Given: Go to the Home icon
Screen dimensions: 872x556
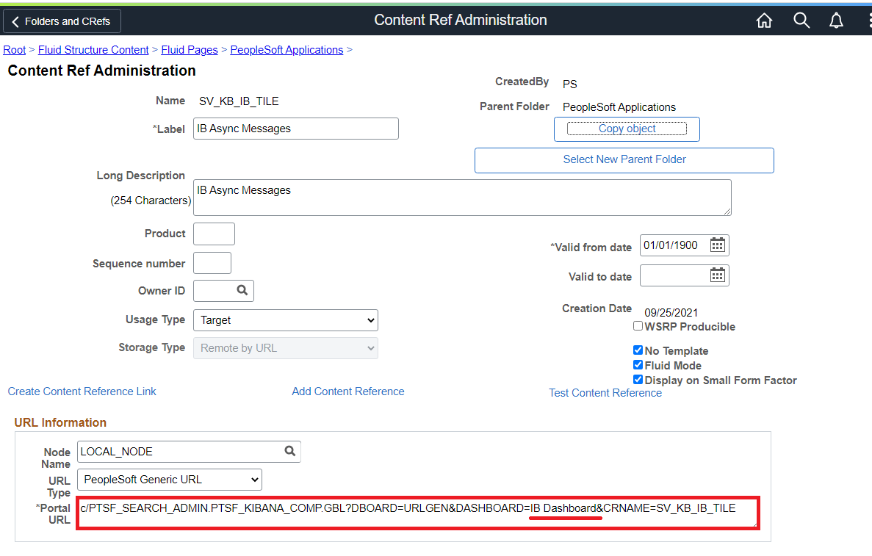Looking at the screenshot, I should click(x=764, y=21).
